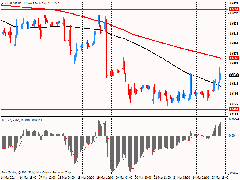Click the 18 Mar 04:00 time label
240x180 pixels.
(x=67, y=177)
